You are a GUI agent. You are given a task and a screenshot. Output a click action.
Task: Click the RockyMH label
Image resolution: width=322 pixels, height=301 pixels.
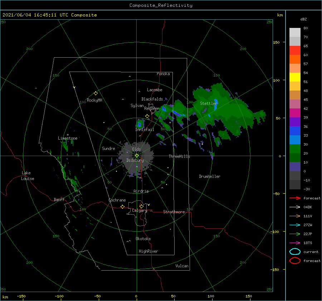[94, 100]
